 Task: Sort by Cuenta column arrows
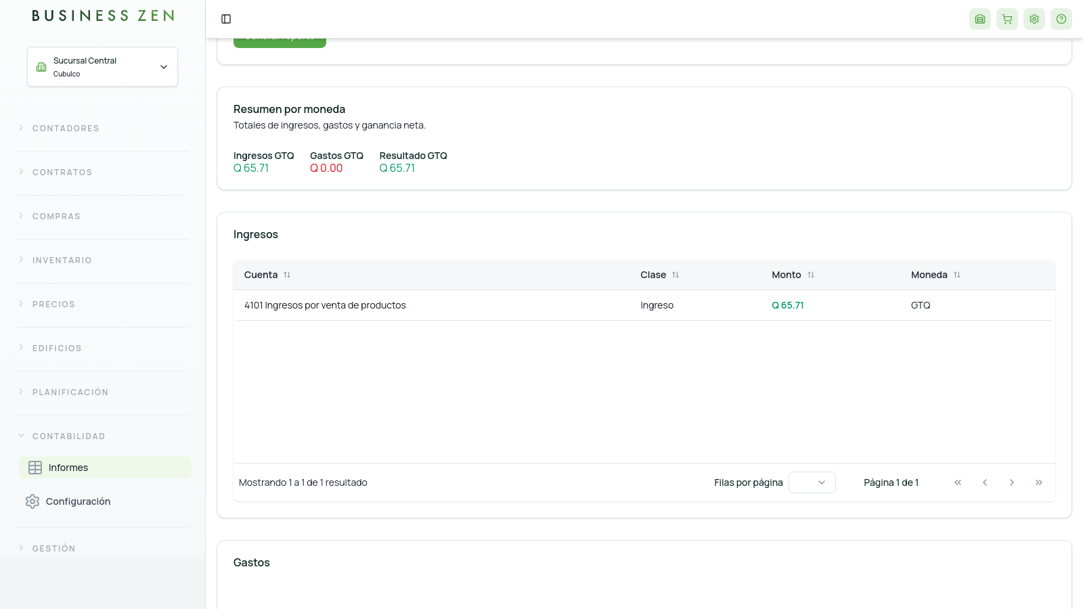tap(287, 275)
